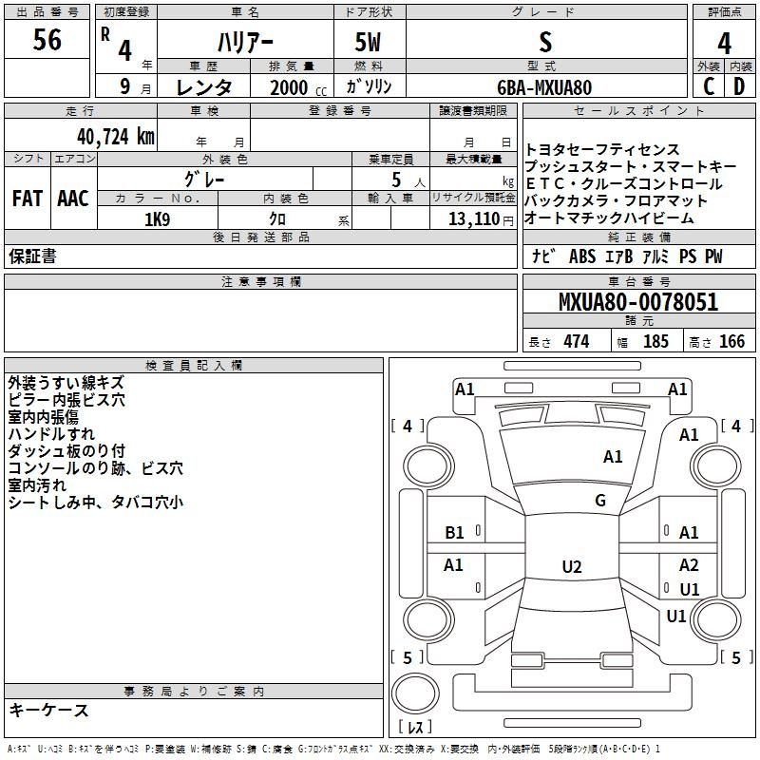The height and width of the screenshot is (760, 760).
Task: Click the front-right tire icon
Action: (x=715, y=467)
